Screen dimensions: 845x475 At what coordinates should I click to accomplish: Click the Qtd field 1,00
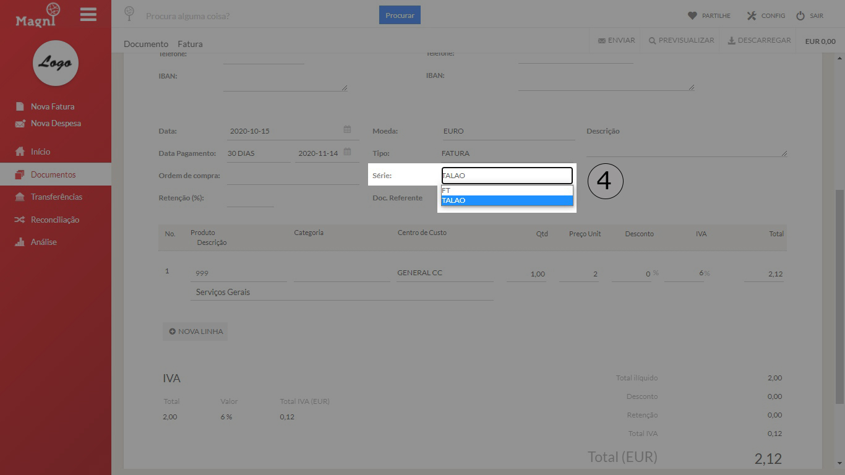click(x=527, y=273)
